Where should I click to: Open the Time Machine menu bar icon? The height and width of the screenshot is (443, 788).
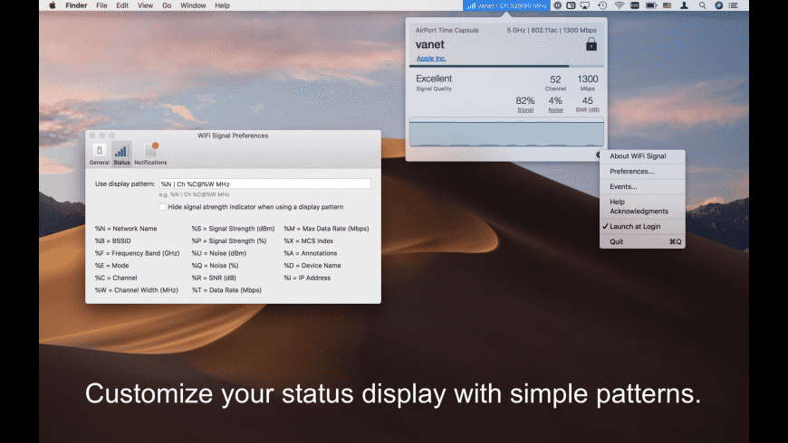[602, 5]
